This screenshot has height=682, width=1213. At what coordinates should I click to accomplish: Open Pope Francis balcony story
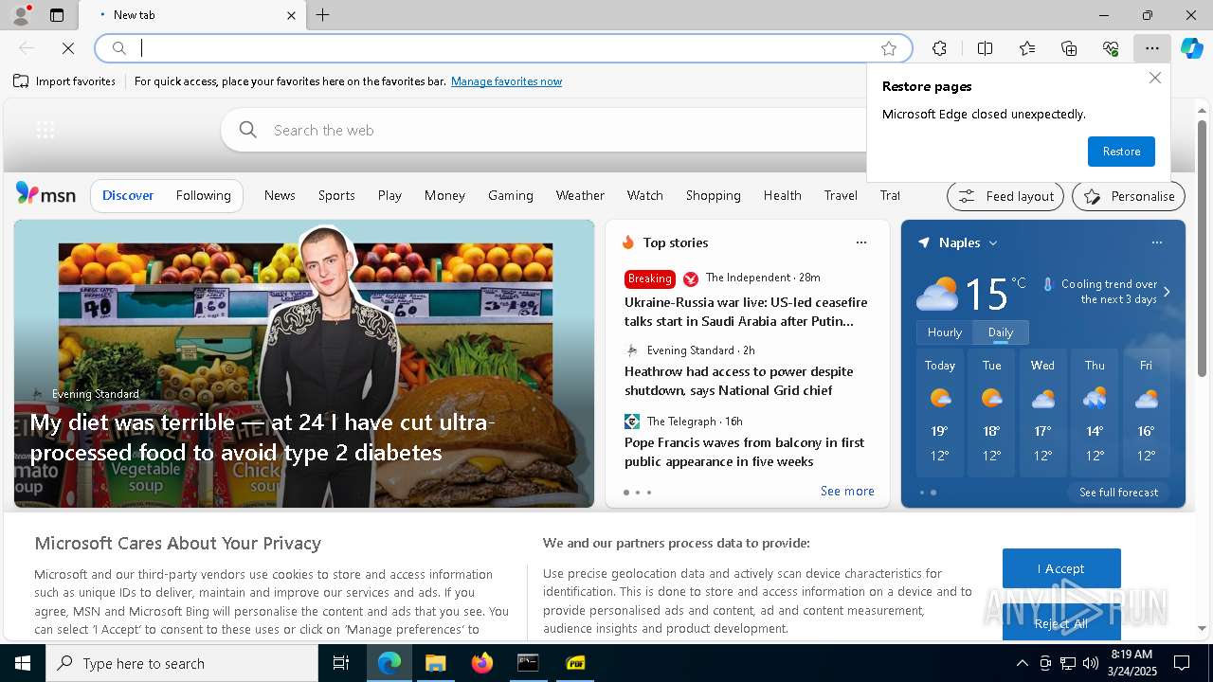pyautogui.click(x=744, y=452)
